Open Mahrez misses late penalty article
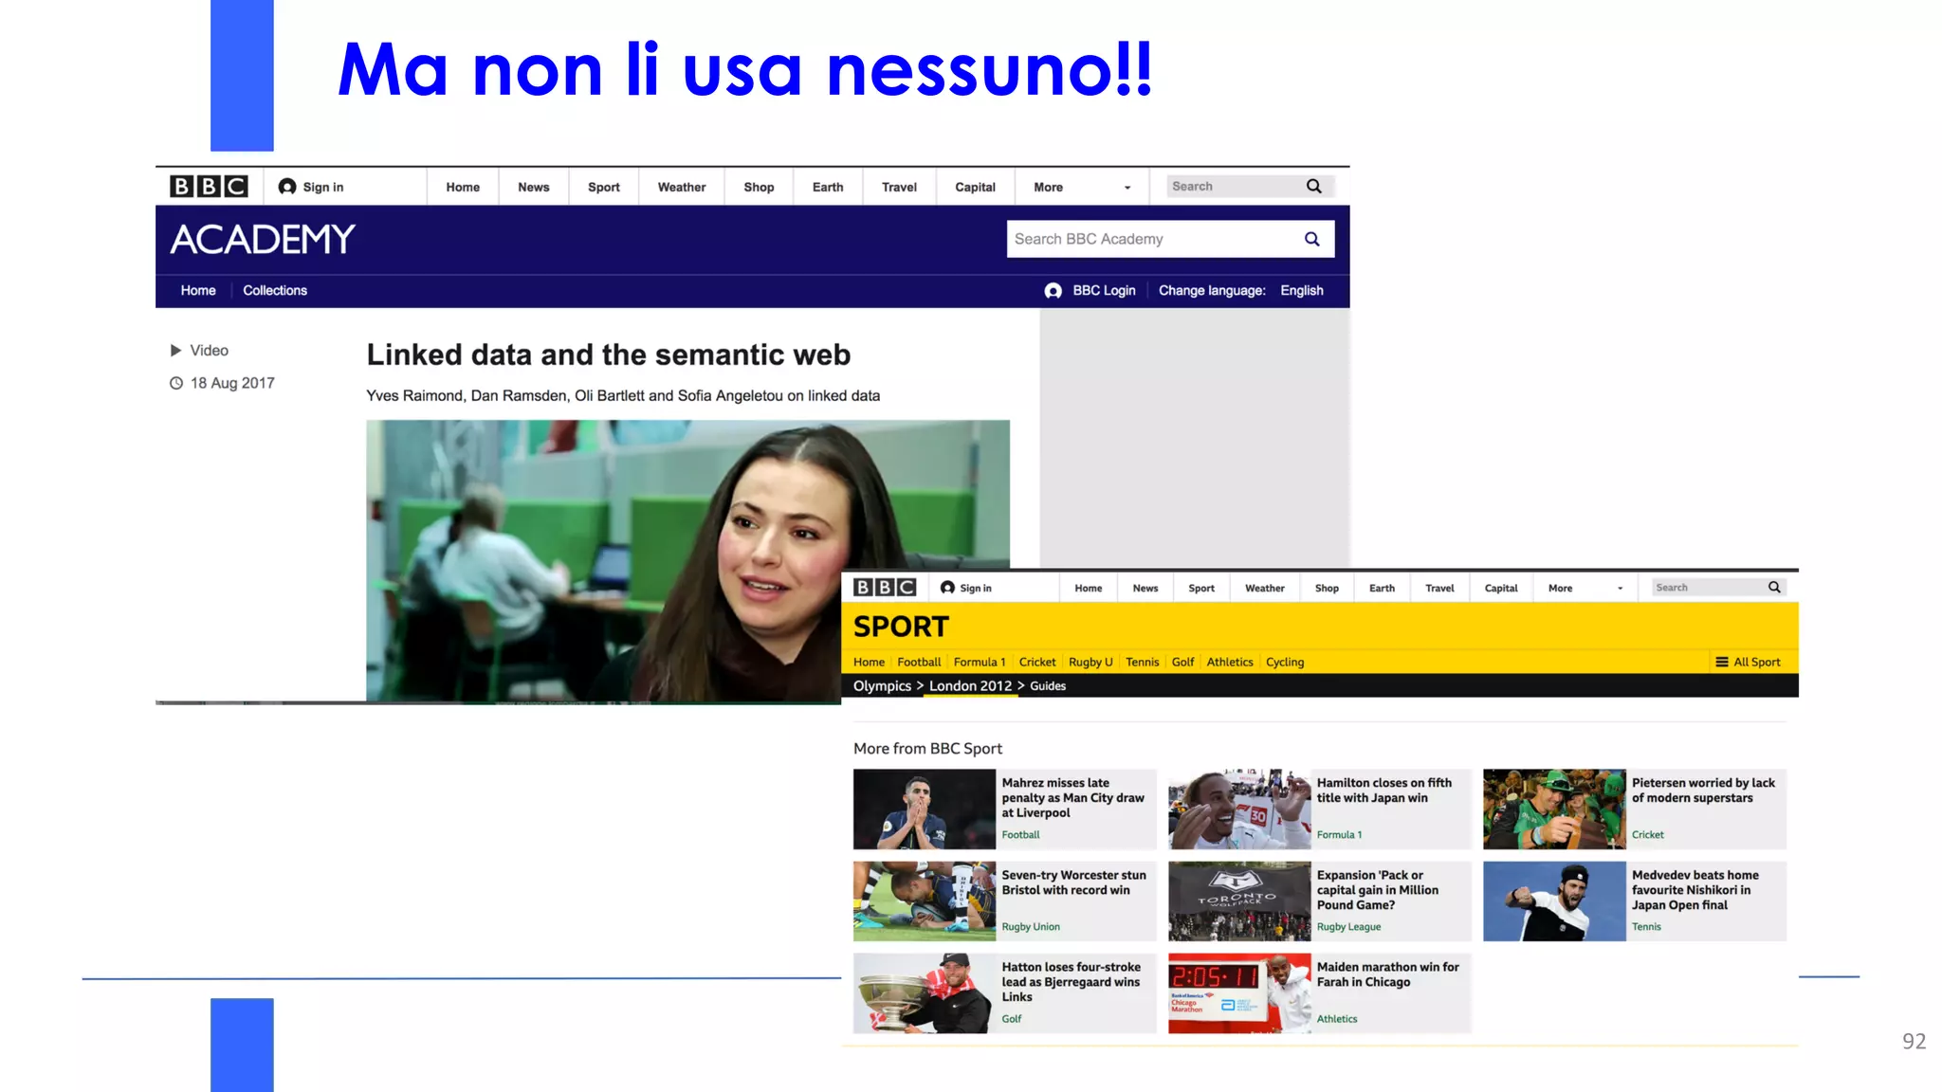The width and height of the screenshot is (1942, 1092). 1072,797
